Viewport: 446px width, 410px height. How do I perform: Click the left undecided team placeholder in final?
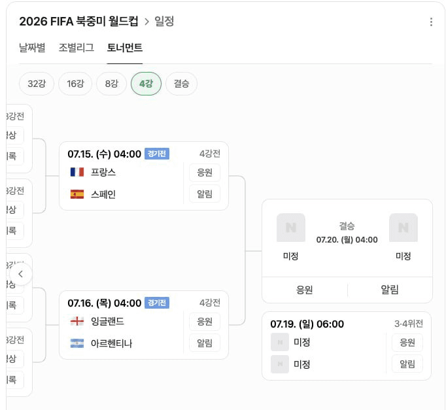(x=291, y=228)
